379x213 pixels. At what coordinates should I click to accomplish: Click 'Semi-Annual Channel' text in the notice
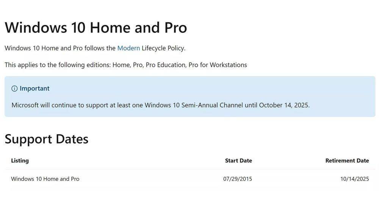(x=212, y=105)
